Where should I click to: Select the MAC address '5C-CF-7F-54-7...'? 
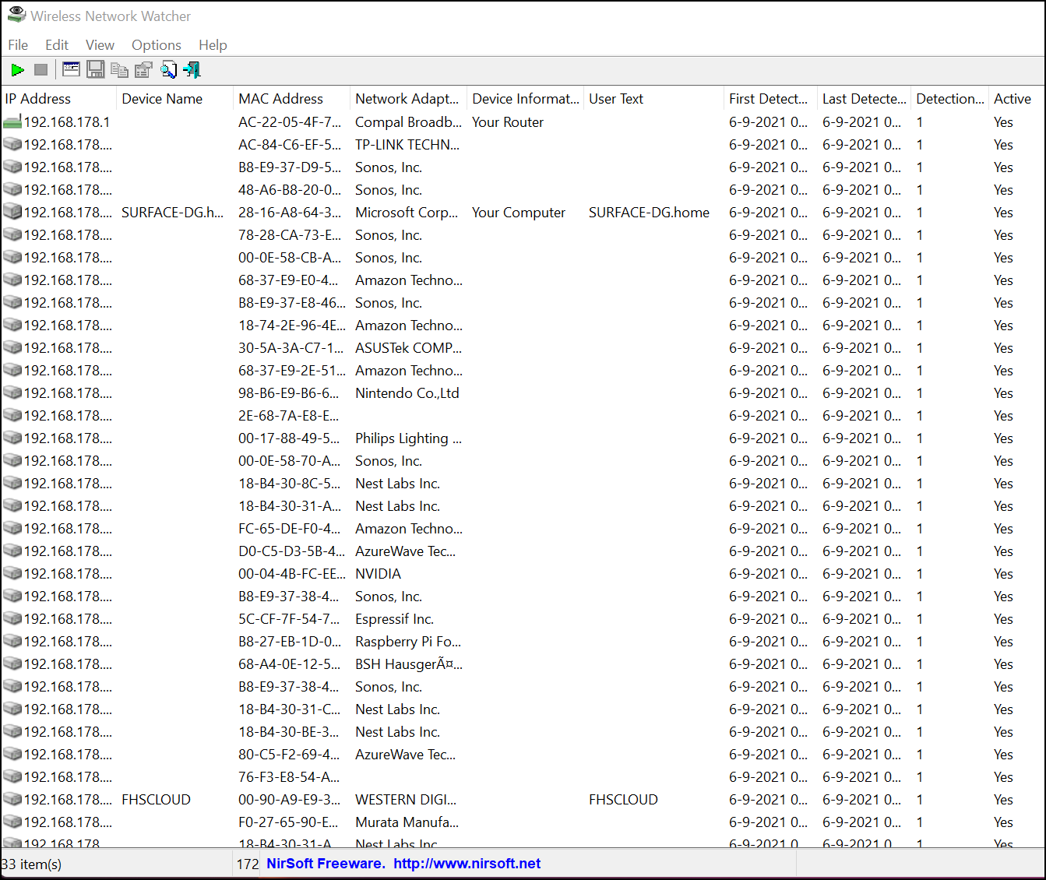coord(289,619)
